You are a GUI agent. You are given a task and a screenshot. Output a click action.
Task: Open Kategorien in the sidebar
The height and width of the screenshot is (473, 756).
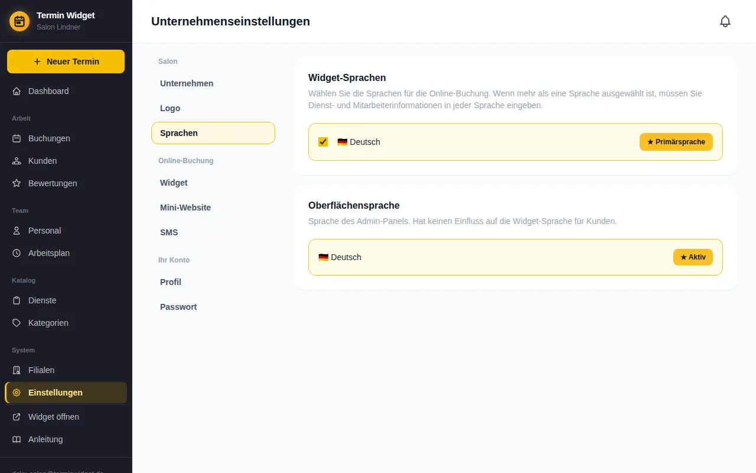point(66,323)
